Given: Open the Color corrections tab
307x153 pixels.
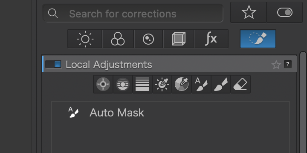Looking at the screenshot, I should coord(118,39).
